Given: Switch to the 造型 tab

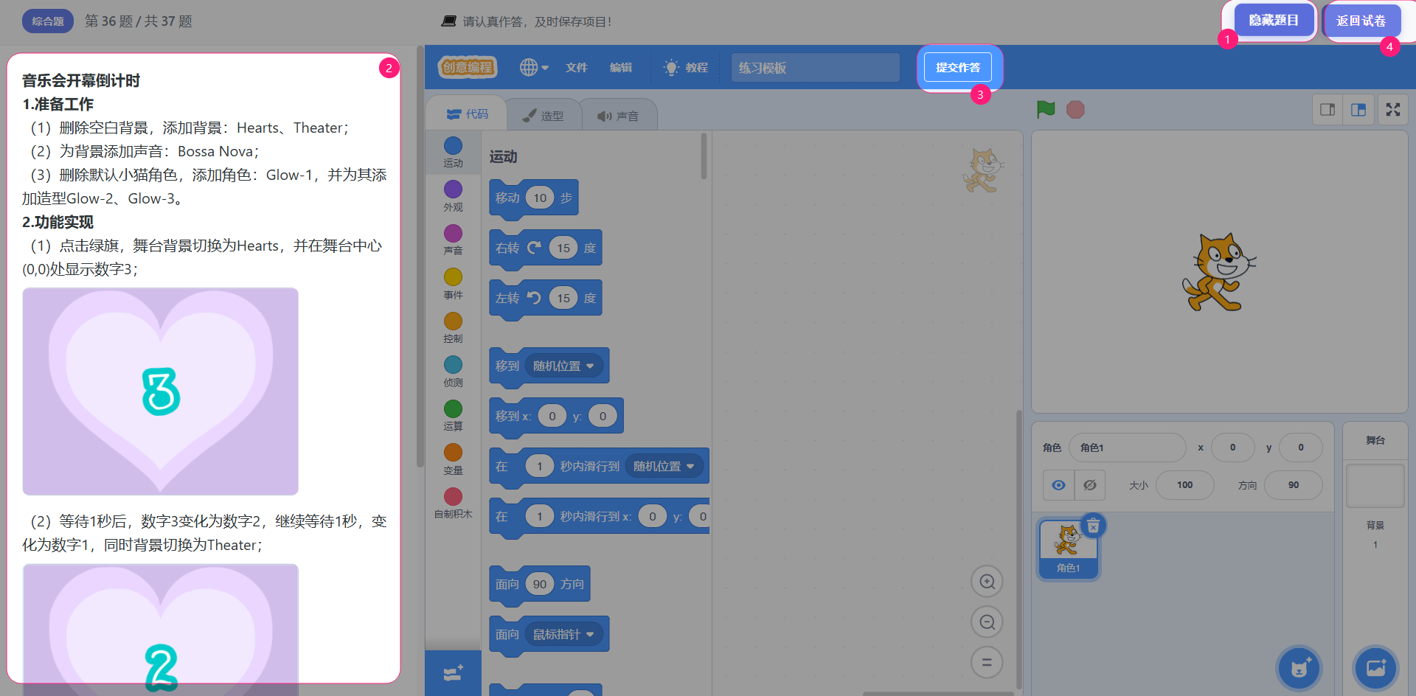Looking at the screenshot, I should [543, 116].
